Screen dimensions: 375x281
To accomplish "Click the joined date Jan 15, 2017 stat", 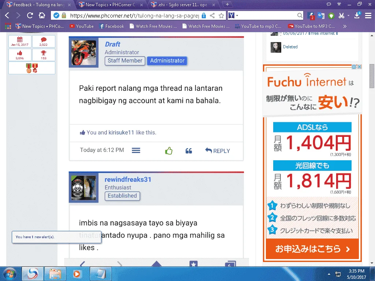I will pos(20,41).
